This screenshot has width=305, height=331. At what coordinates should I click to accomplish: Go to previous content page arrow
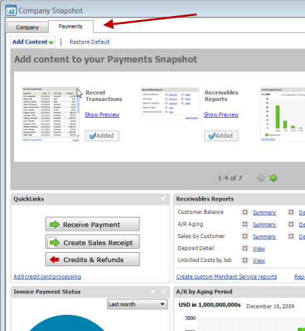click(x=261, y=178)
